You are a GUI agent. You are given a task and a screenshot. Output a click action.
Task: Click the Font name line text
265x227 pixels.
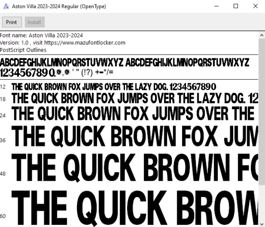click(x=41, y=35)
